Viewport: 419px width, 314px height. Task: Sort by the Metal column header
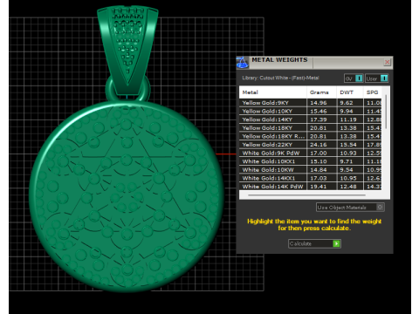273,92
